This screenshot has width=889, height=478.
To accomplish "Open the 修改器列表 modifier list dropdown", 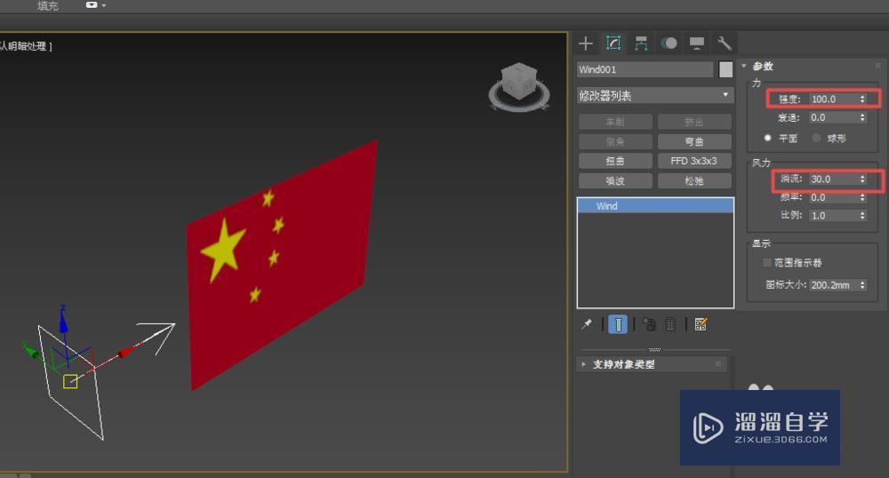I will (655, 96).
